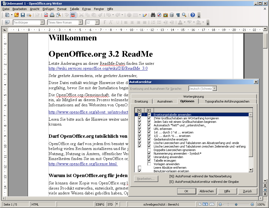Open the Textkörper paragraph style dropdown
This screenshot has height=208, width=269.
(x=42, y=22)
